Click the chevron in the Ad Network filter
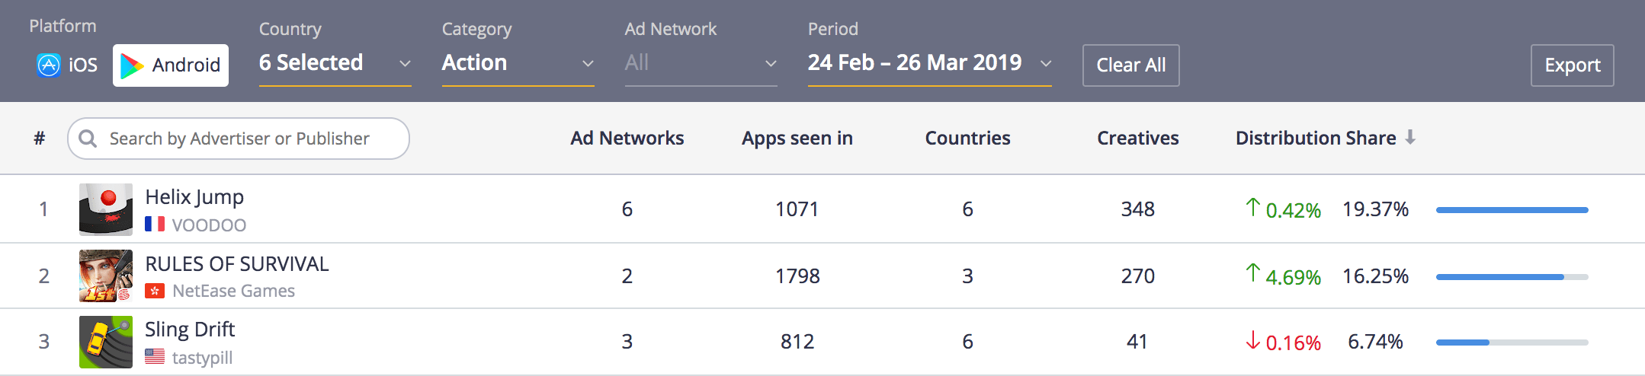This screenshot has height=376, width=1645. 771,64
